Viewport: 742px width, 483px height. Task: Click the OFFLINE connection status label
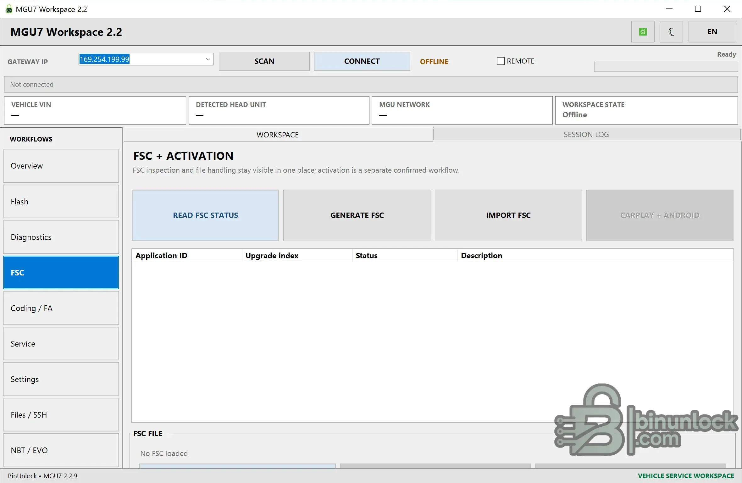[434, 62]
